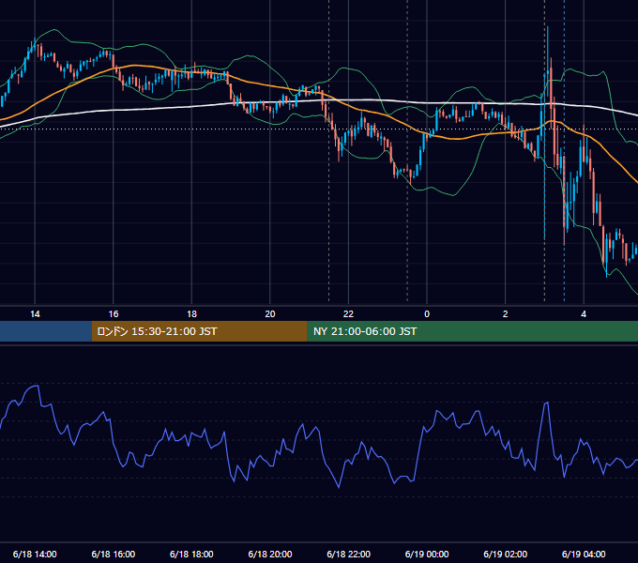Click the blue session bar before London

click(x=46, y=331)
